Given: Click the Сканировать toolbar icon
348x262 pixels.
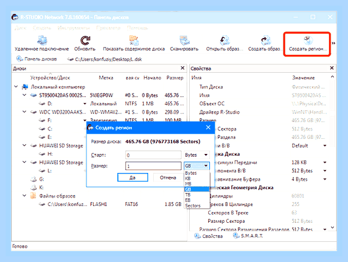Looking at the screenshot, I should pos(184,40).
